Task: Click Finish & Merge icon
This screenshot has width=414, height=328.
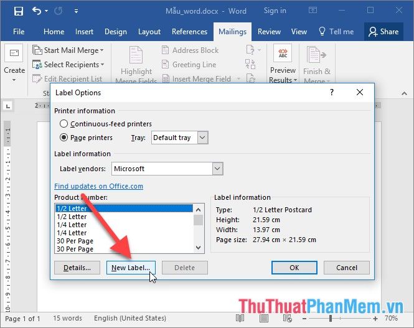Action: click(317, 55)
